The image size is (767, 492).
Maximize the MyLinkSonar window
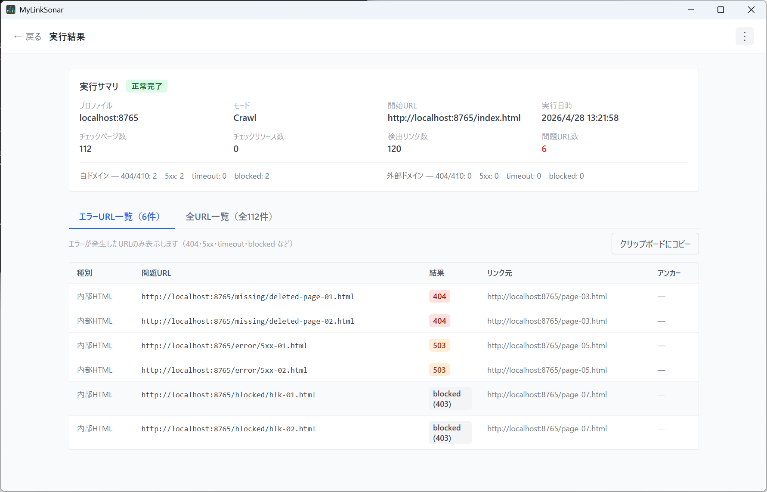pos(721,9)
